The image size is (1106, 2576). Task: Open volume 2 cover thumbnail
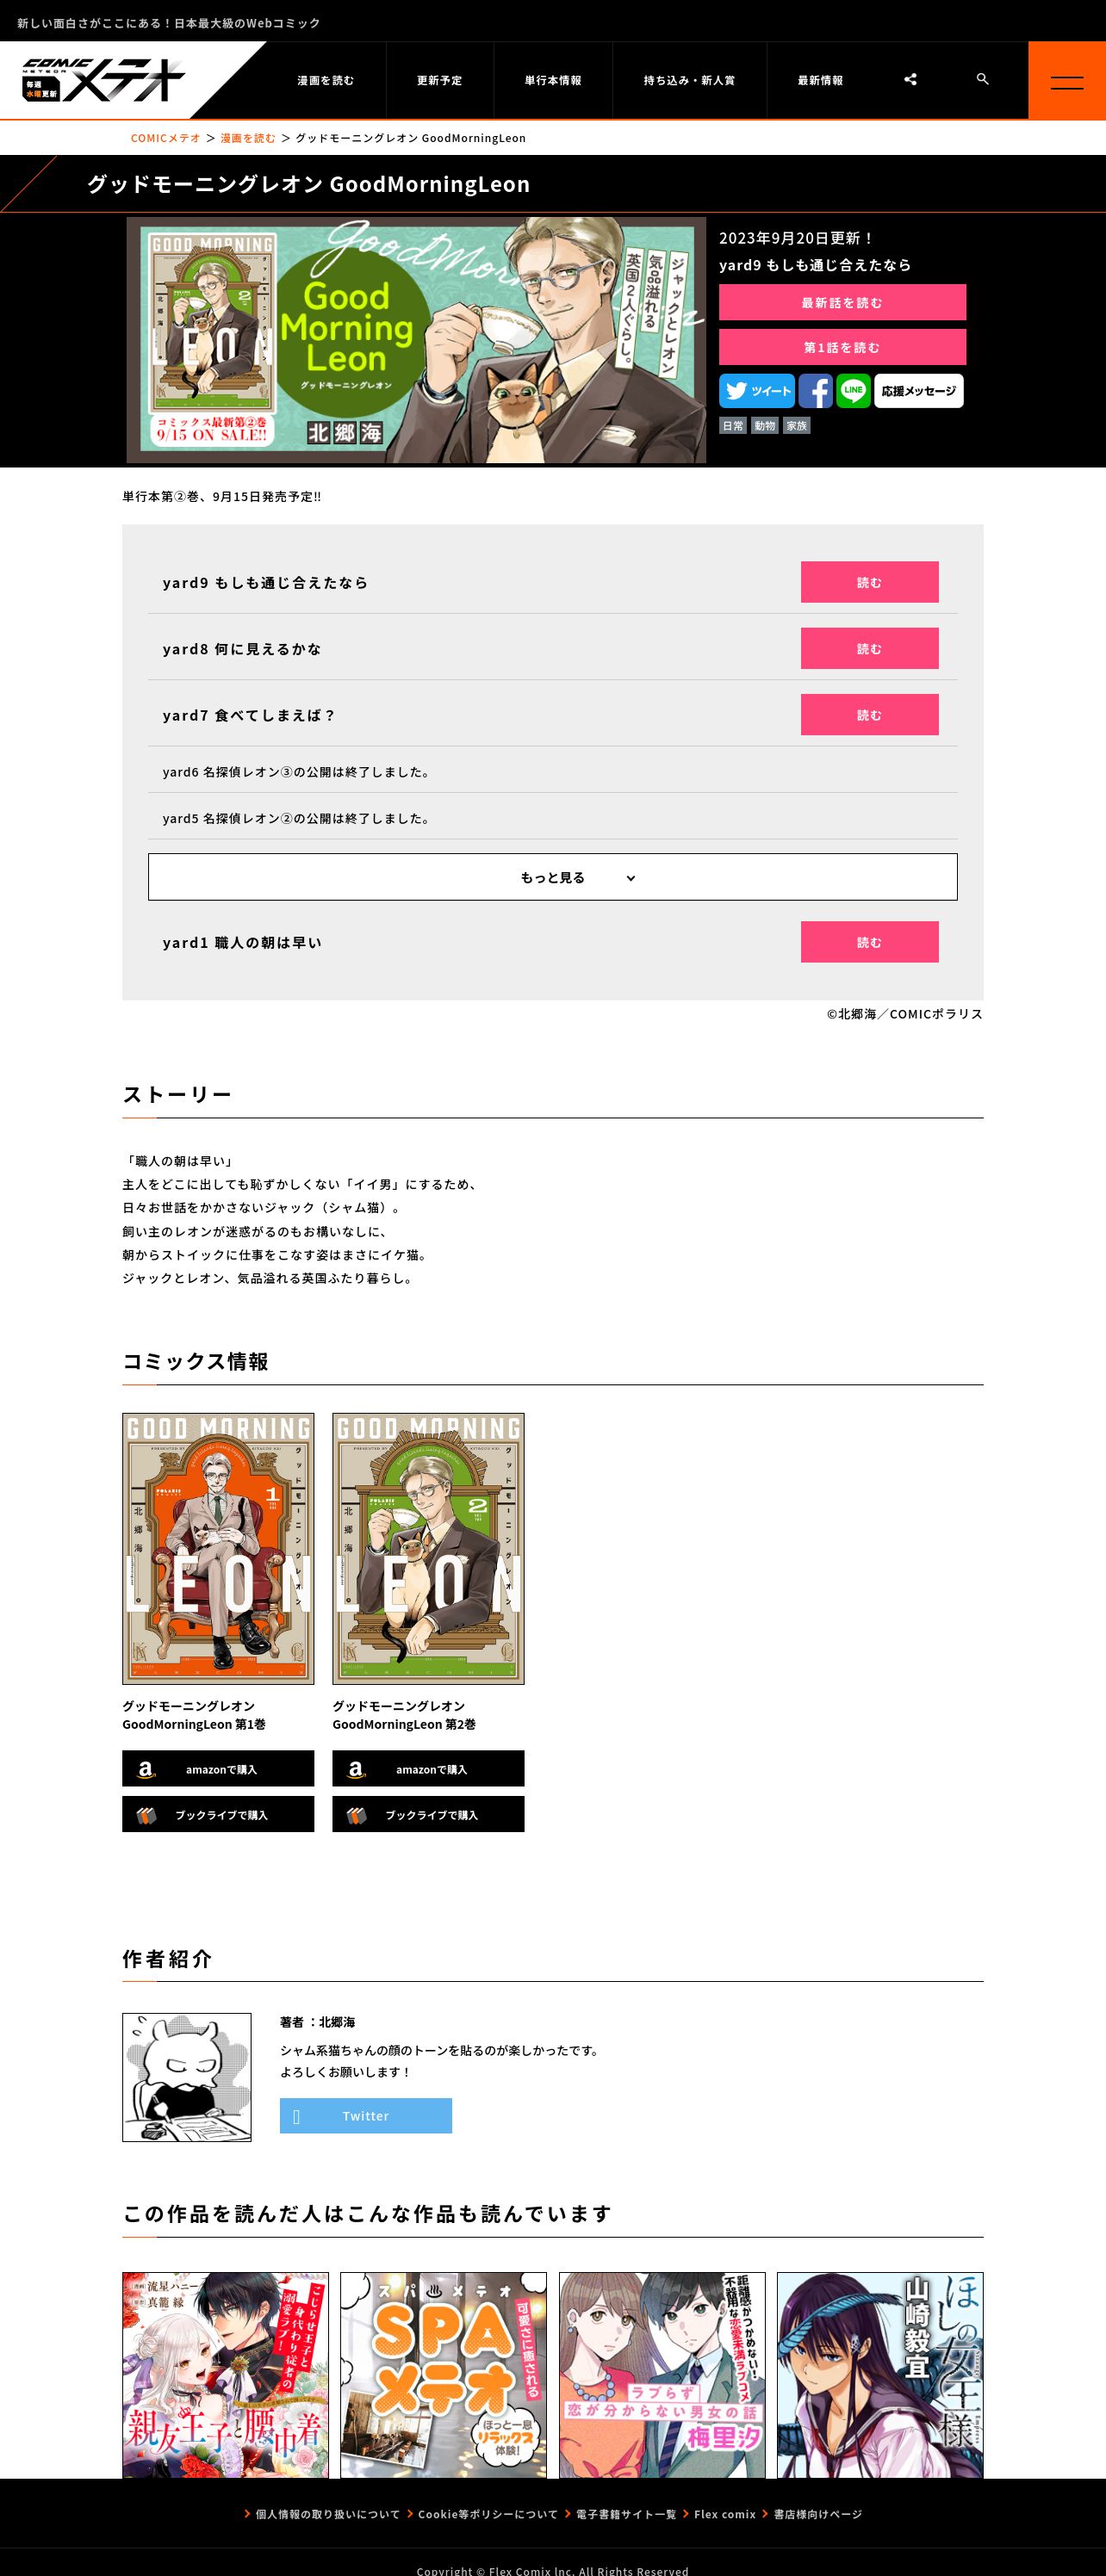[428, 1548]
